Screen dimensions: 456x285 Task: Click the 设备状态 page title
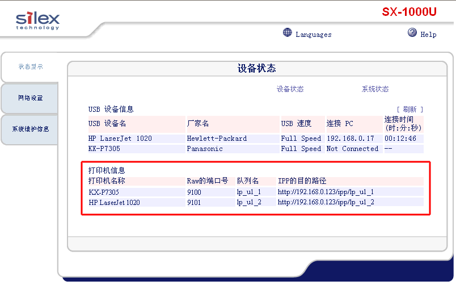tap(257, 69)
